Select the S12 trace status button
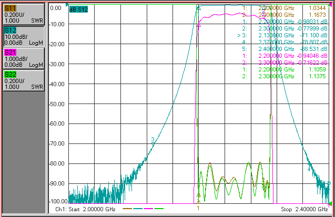The image size is (335, 217). [24, 36]
